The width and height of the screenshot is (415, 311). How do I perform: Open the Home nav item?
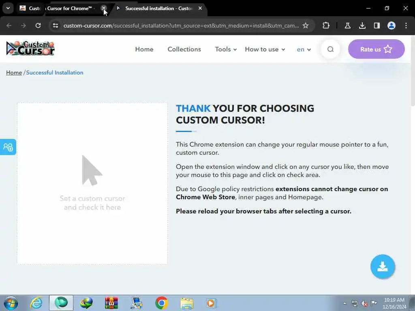click(144, 49)
